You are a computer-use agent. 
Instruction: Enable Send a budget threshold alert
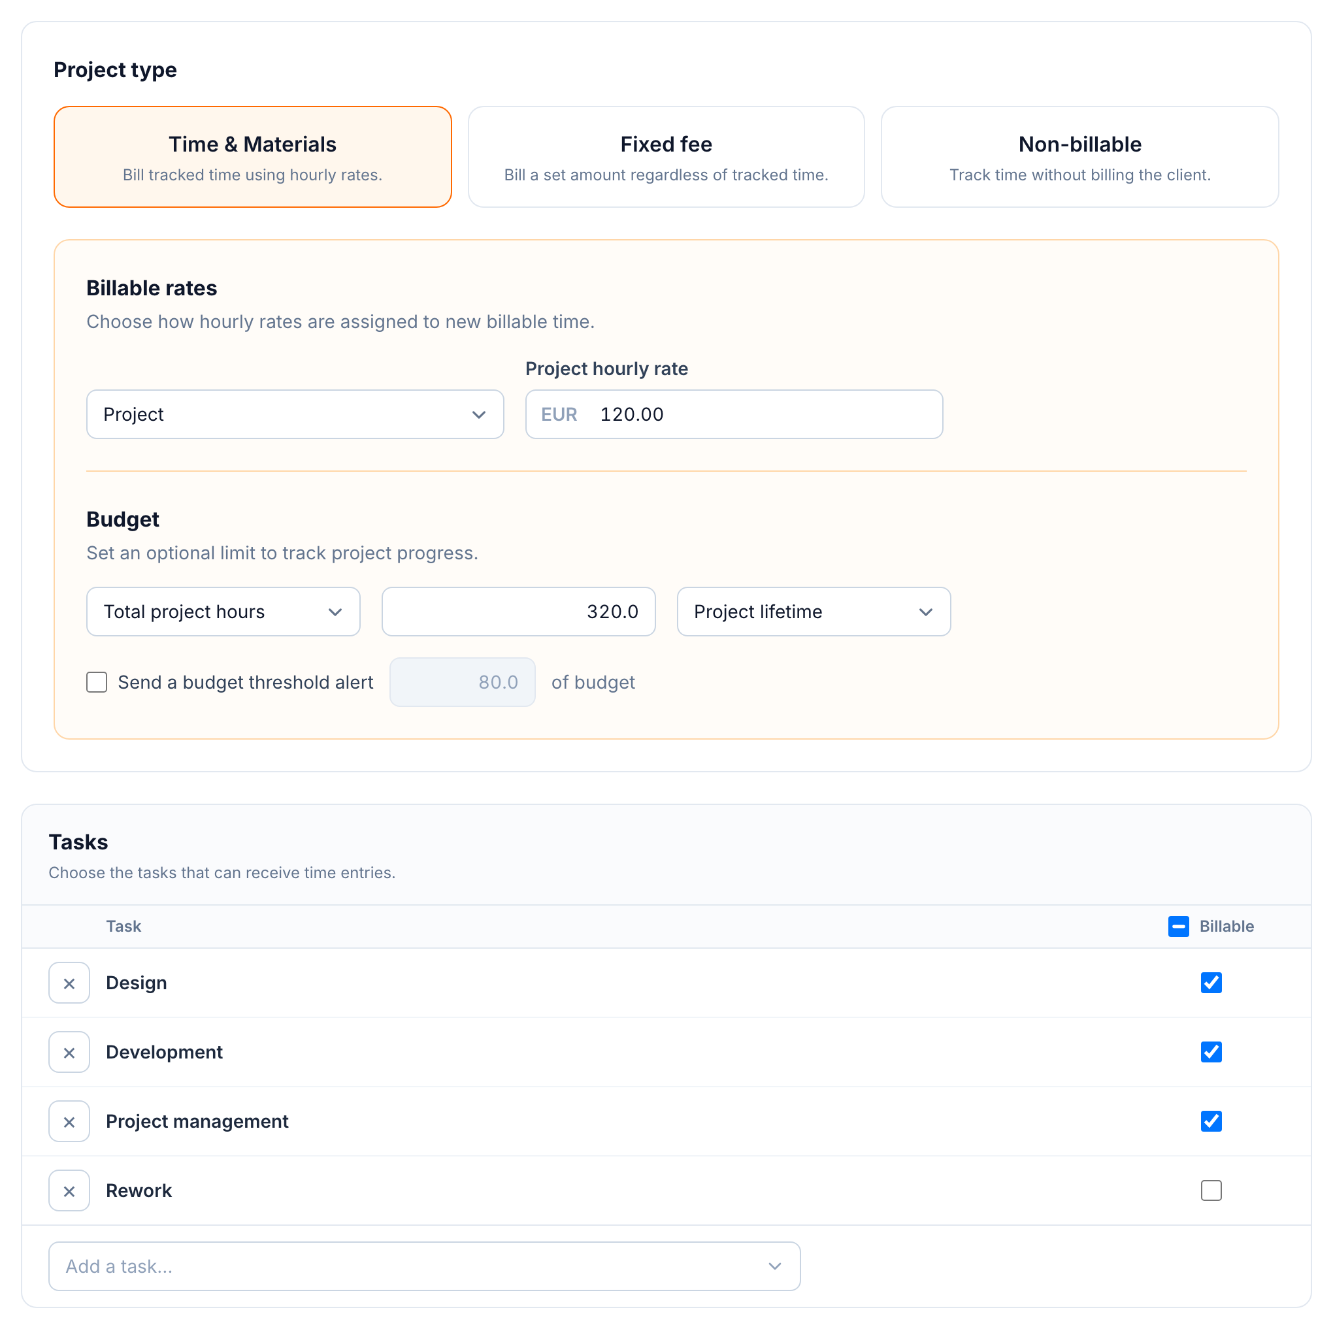(97, 681)
